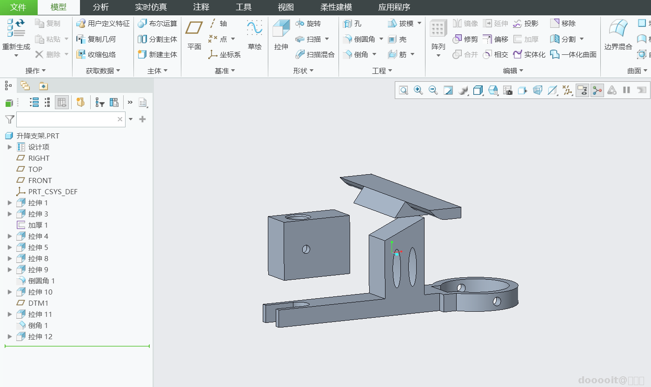Open the 分析 ribbon tab
The width and height of the screenshot is (651, 387).
coord(100,7)
